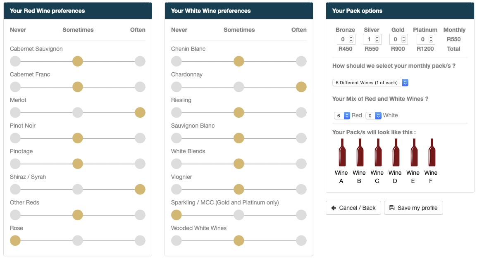Open the White wine count dropdown
Image resolution: width=477 pixels, height=259 pixels.
pyautogui.click(x=374, y=116)
